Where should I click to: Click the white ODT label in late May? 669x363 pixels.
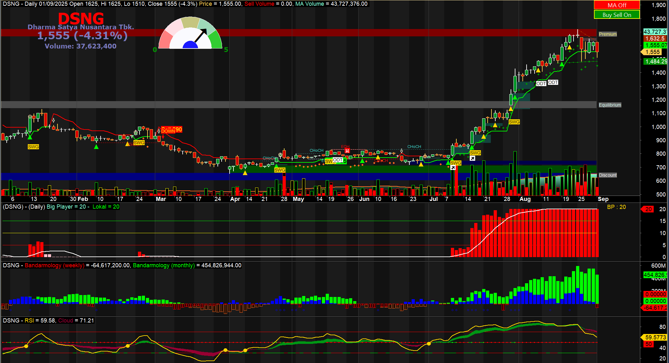(338, 160)
